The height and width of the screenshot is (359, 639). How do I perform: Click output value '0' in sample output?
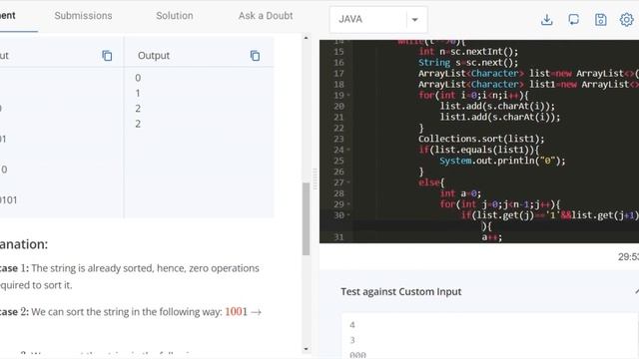[x=138, y=78]
